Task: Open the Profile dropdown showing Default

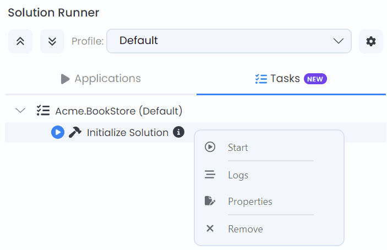Action: coord(228,41)
